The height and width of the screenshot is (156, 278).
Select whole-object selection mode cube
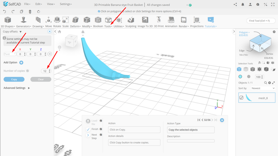[x=239, y=69]
